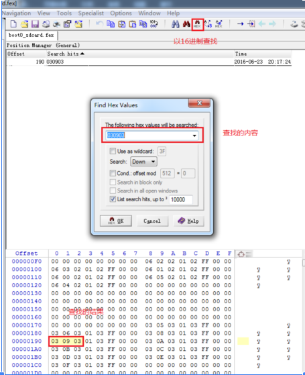Click the Open file folder icon
Screen dimensions: 305x375
pos(24,24)
